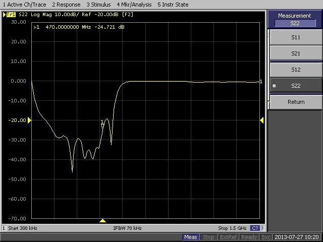The width and height of the screenshot is (323, 242).
Task: Click the marker 1 label on trace
Action: pyautogui.click(x=102, y=123)
